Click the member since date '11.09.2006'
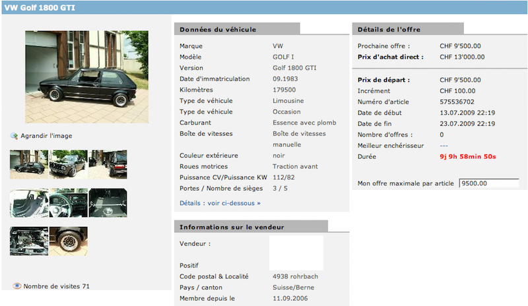Screen dimensions: 528x306 coord(290,298)
